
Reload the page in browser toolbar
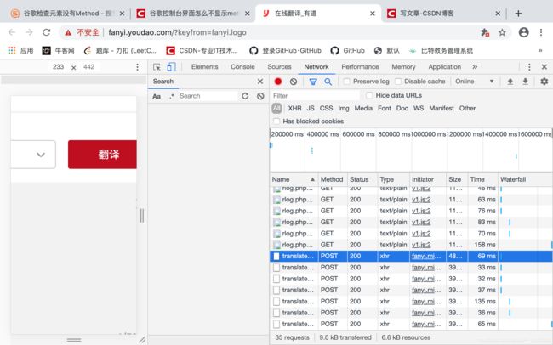[x=46, y=32]
